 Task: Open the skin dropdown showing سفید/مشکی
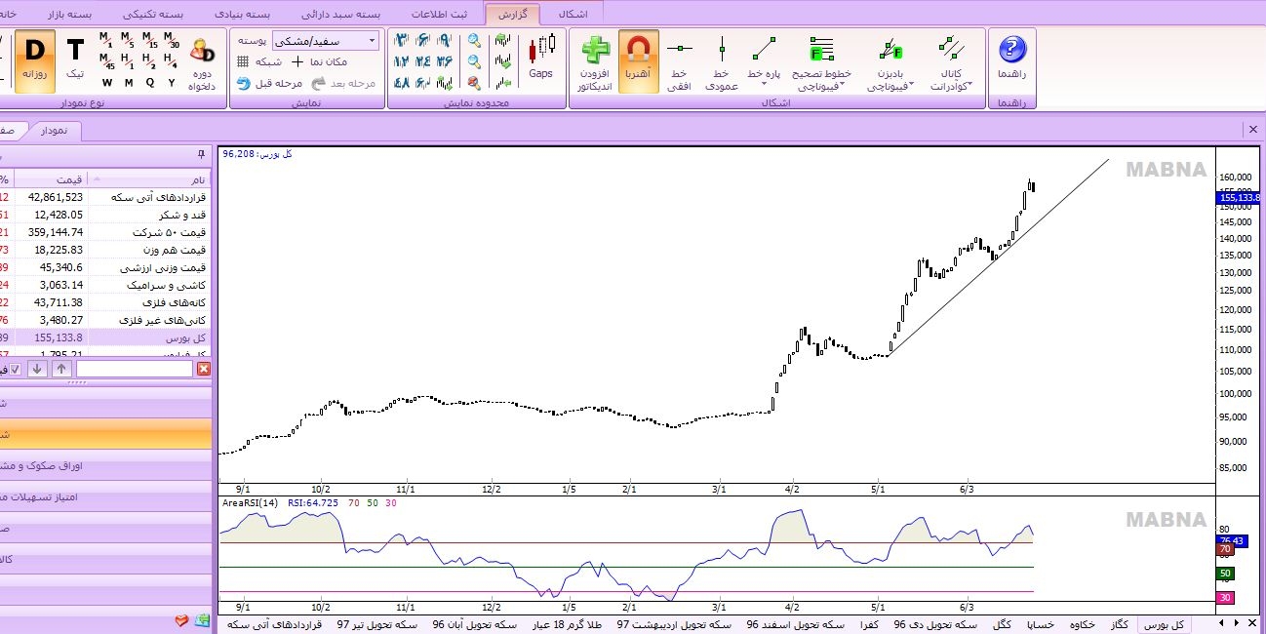pyautogui.click(x=326, y=41)
